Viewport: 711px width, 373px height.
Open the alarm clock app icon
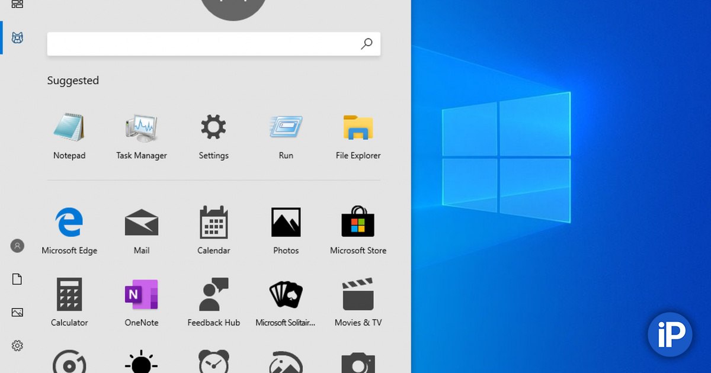click(x=213, y=362)
